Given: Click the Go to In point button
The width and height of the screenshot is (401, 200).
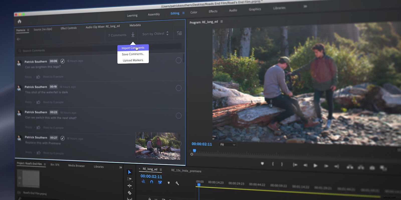Looking at the screenshot, I should (295, 164).
